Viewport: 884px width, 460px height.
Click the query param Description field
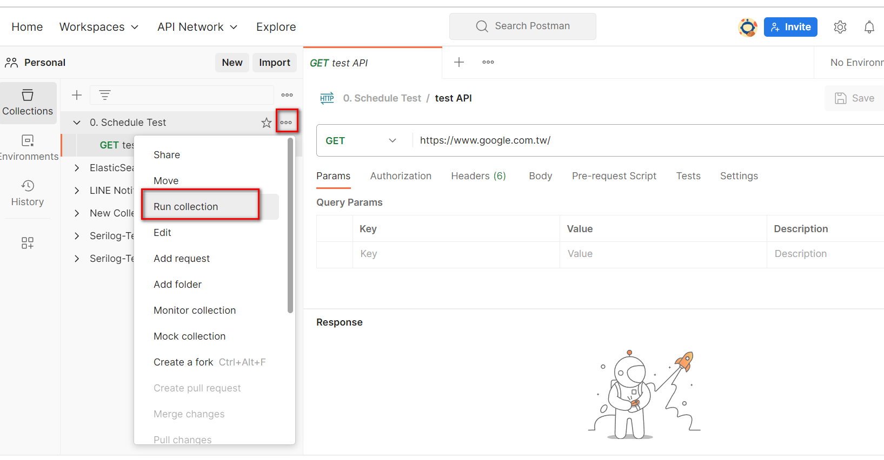pos(826,254)
